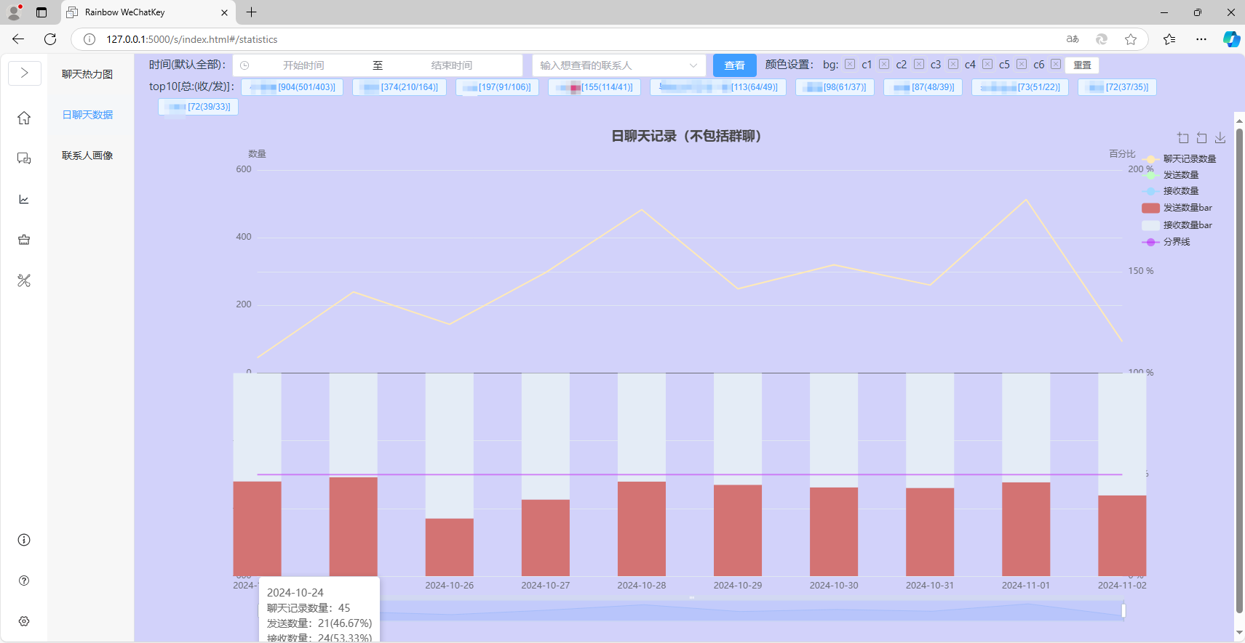Open the 联系人画像 menu item

[x=87, y=155]
